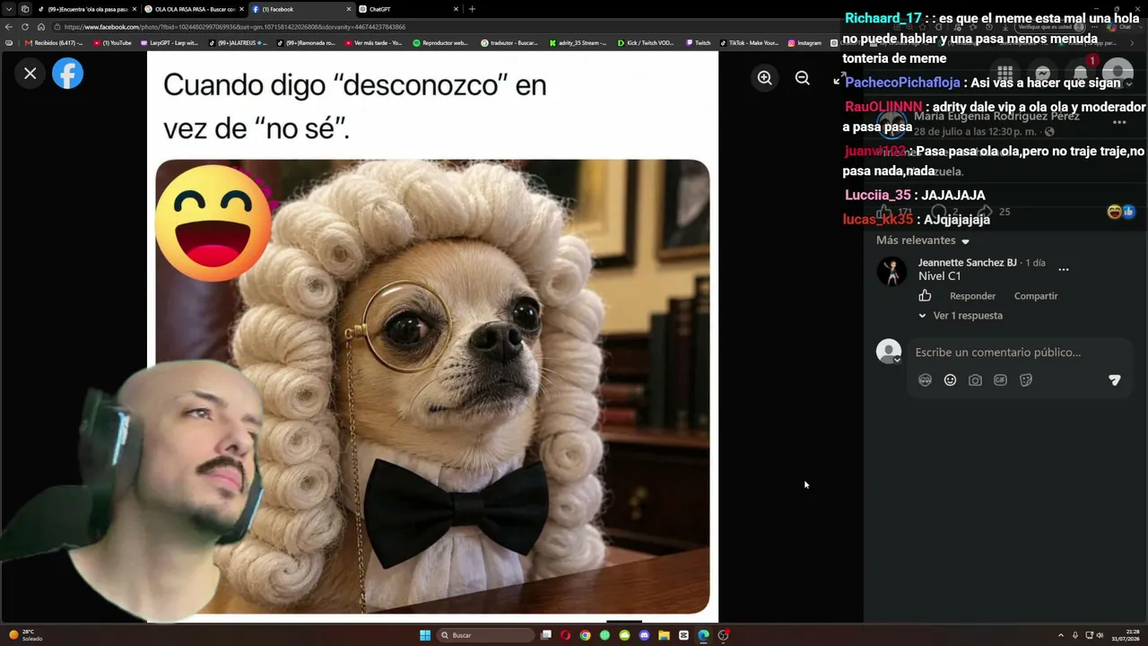Open Jeannette Sanchez BJ's profile picture
Image resolution: width=1148 pixels, height=646 pixels.
click(x=891, y=271)
